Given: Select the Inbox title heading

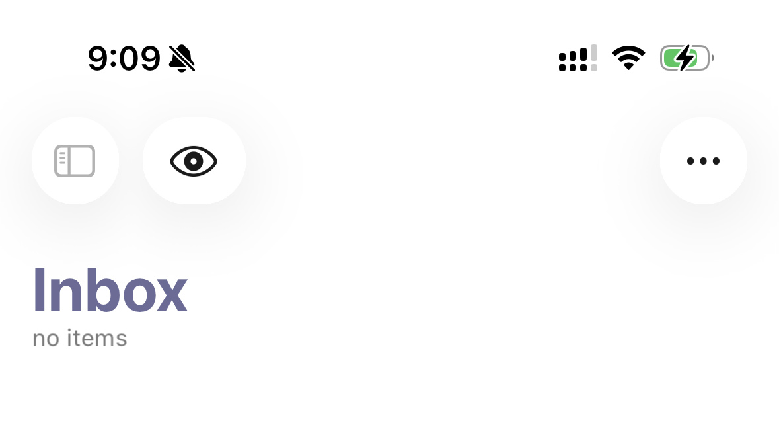Looking at the screenshot, I should tap(110, 290).
